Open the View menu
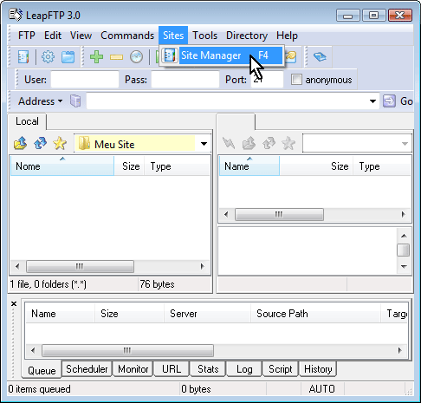This screenshot has height=403, width=421. tap(81, 36)
